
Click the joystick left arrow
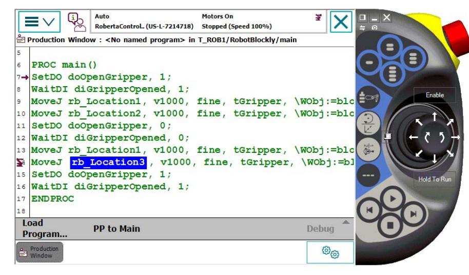[x=414, y=137]
